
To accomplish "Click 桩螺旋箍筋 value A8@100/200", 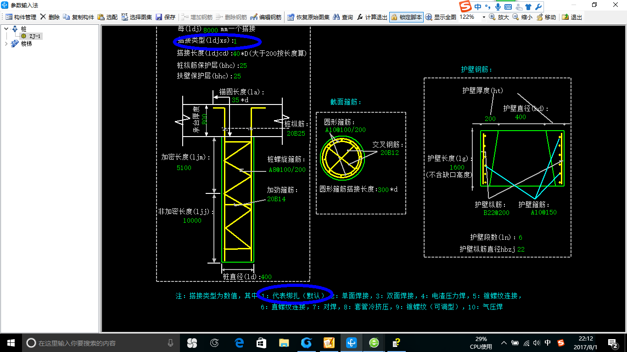I will [287, 170].
